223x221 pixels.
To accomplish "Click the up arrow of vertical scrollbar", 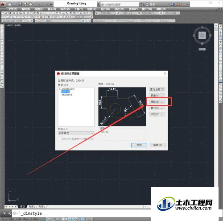I will point(216,25).
